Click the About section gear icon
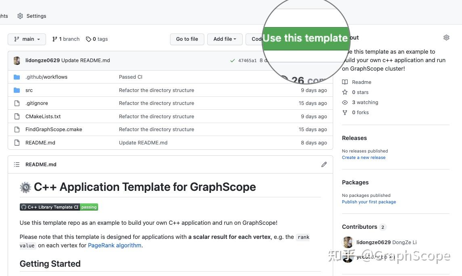This screenshot has width=462, height=276. 446,38
